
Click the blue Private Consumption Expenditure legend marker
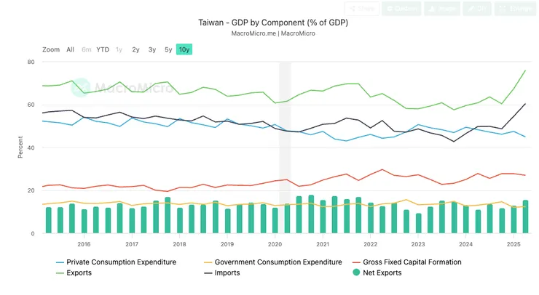[x=60, y=262]
